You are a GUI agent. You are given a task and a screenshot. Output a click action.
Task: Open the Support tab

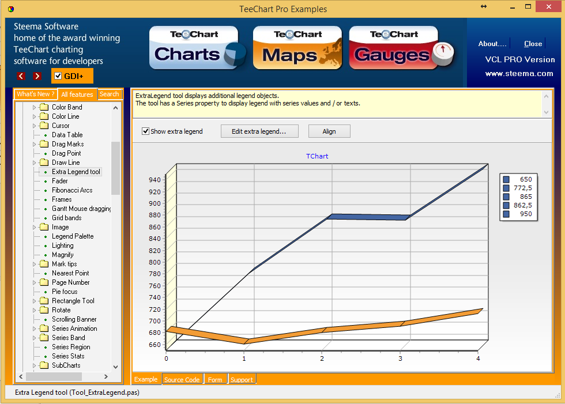pyautogui.click(x=242, y=380)
